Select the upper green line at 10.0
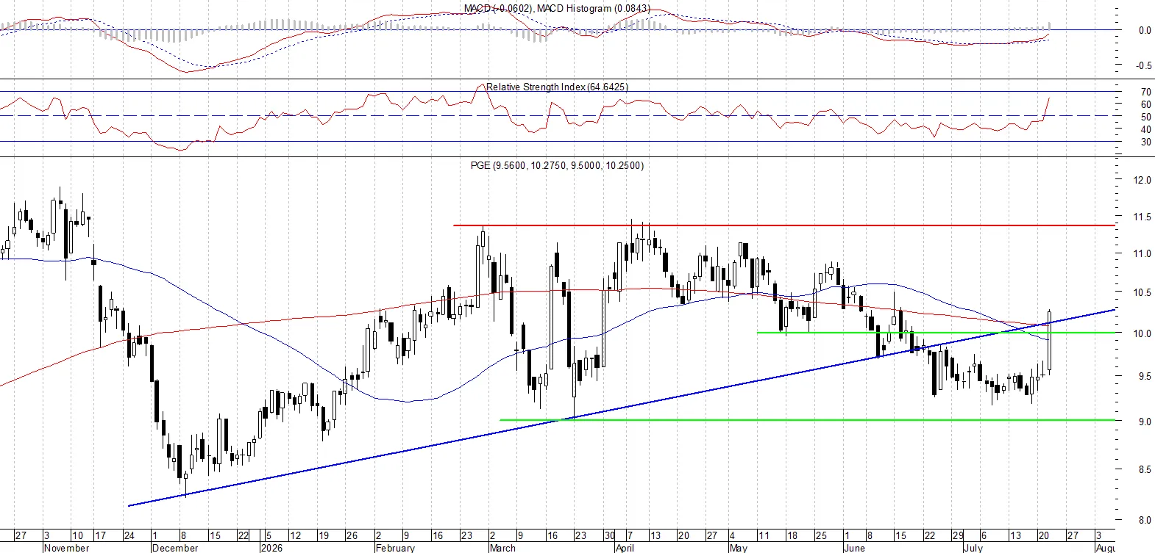Image resolution: width=1155 pixels, height=553 pixels. (x=936, y=333)
